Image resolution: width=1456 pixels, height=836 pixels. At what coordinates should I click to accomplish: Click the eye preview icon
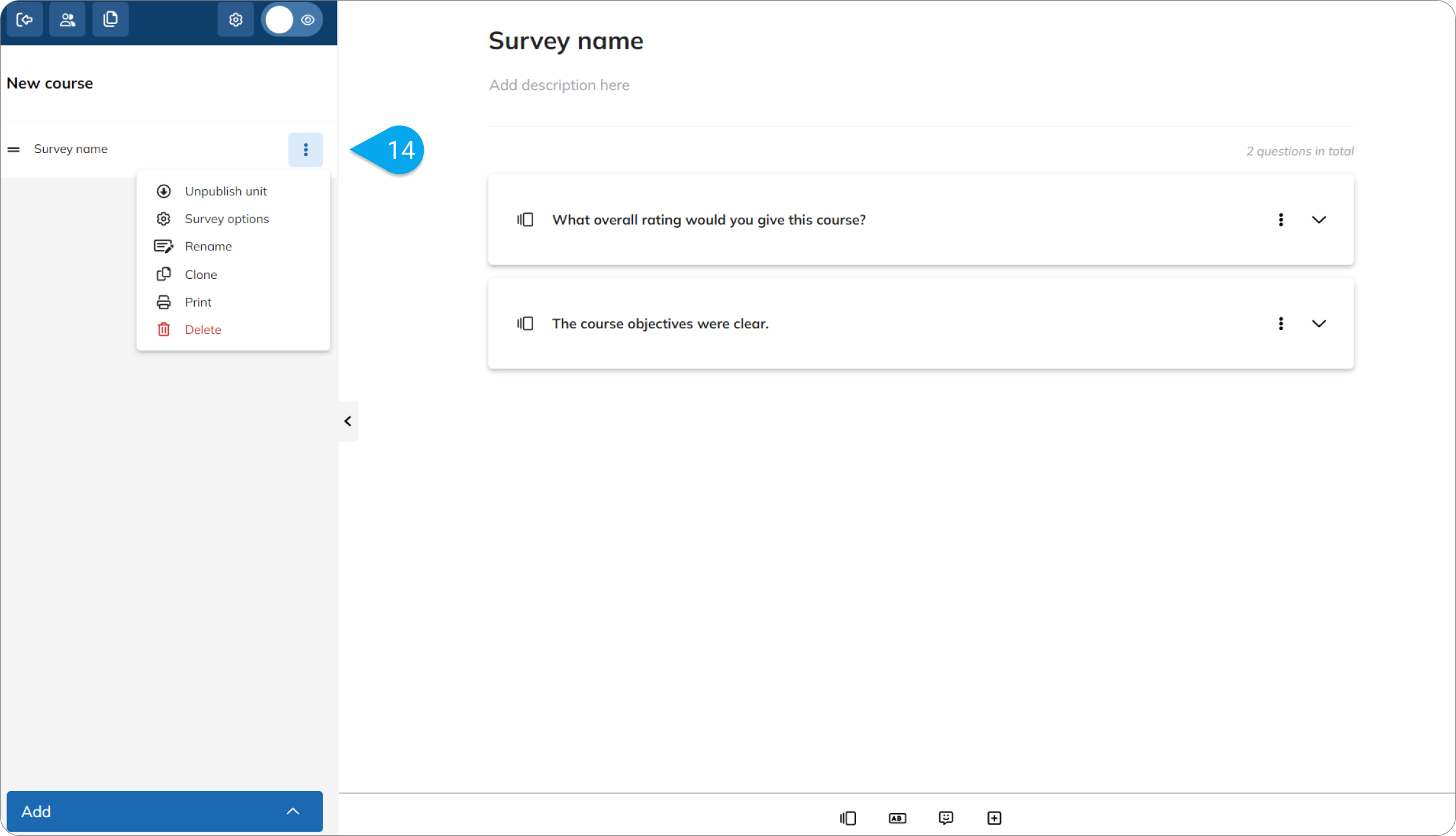click(308, 20)
